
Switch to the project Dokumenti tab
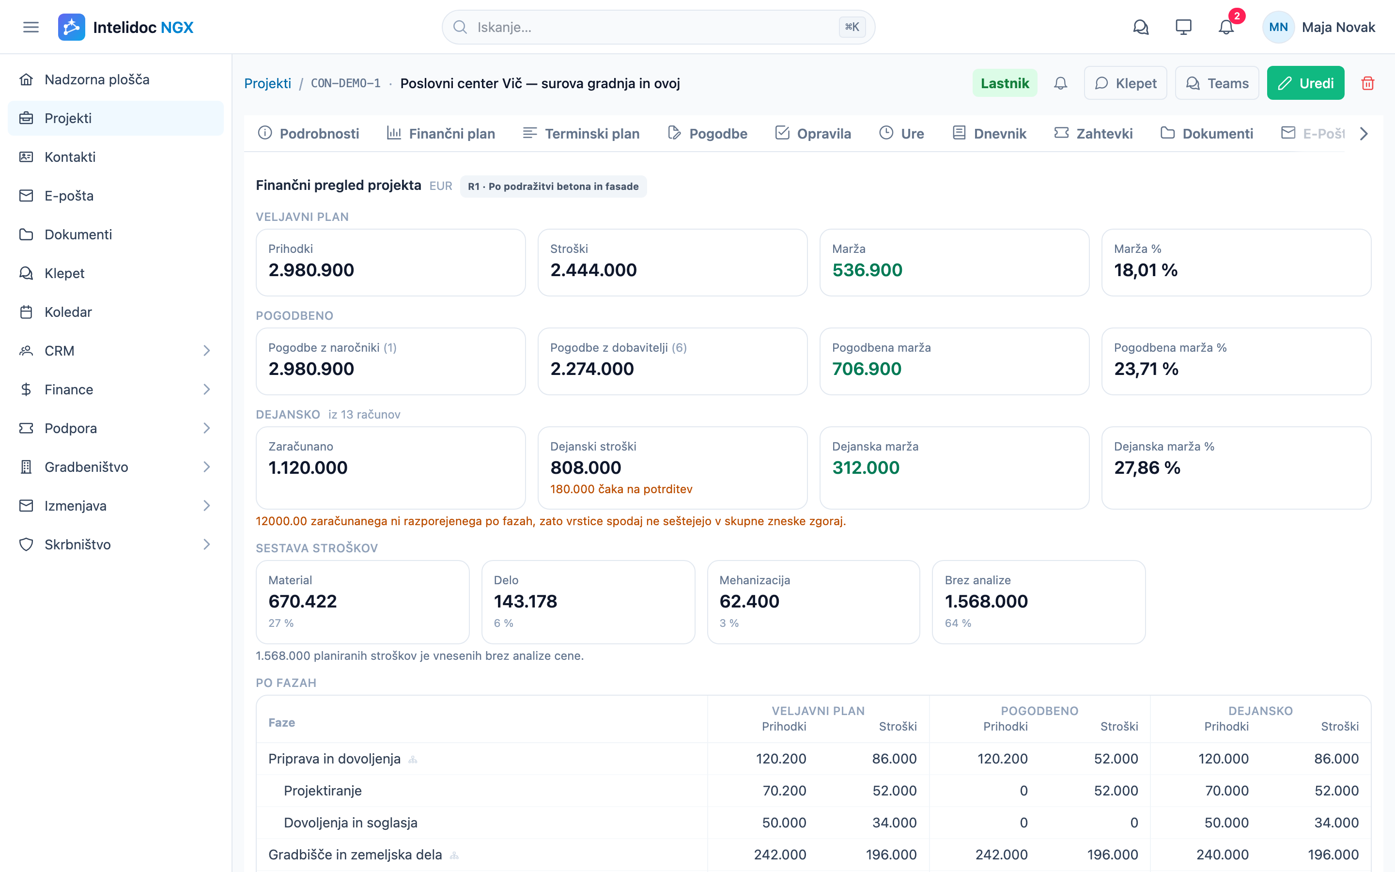point(1207,134)
